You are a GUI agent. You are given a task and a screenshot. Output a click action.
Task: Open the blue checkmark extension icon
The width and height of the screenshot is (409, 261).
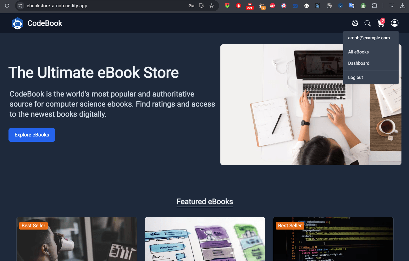[340, 6]
